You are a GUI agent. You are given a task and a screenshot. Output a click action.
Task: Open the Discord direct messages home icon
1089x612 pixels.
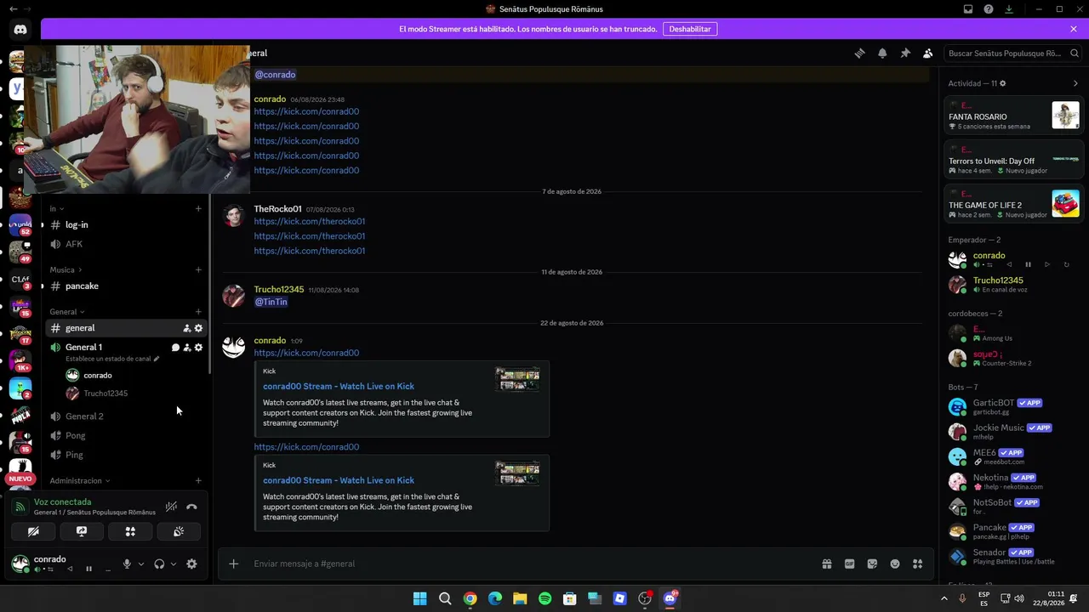coord(20,30)
